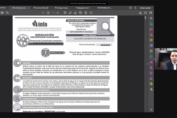177x118 pixels.
Task: Click the share-with-others person icon
Action: (x=151, y=13)
